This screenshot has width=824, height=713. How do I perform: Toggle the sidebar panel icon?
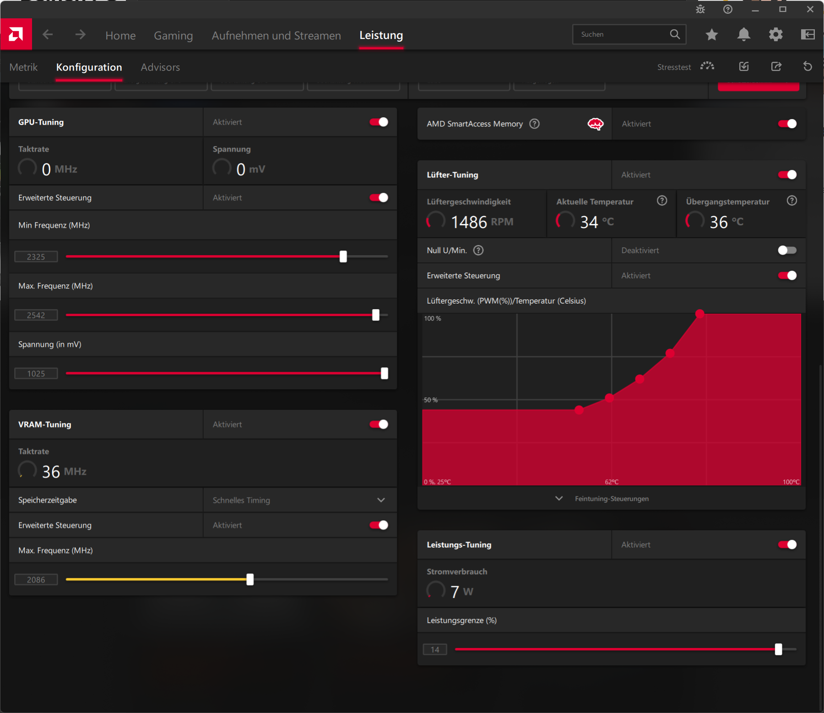coord(808,34)
